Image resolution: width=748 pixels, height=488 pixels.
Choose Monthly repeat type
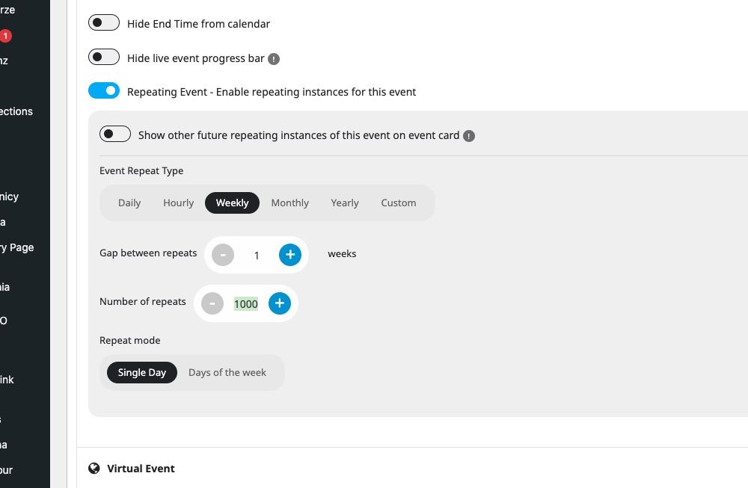290,203
